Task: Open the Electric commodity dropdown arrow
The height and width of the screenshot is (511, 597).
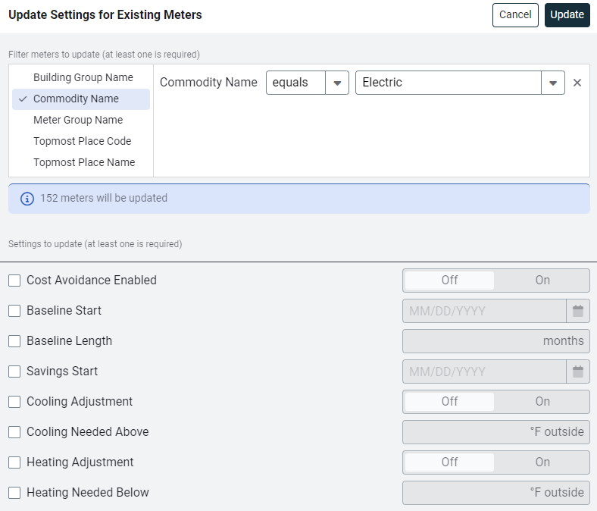Action: coord(553,83)
